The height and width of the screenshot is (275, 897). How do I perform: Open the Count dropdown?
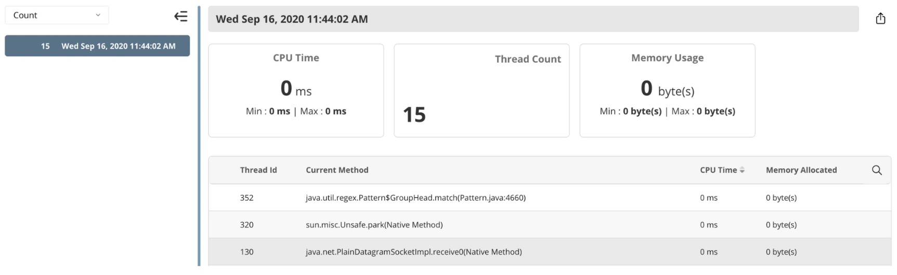57,16
